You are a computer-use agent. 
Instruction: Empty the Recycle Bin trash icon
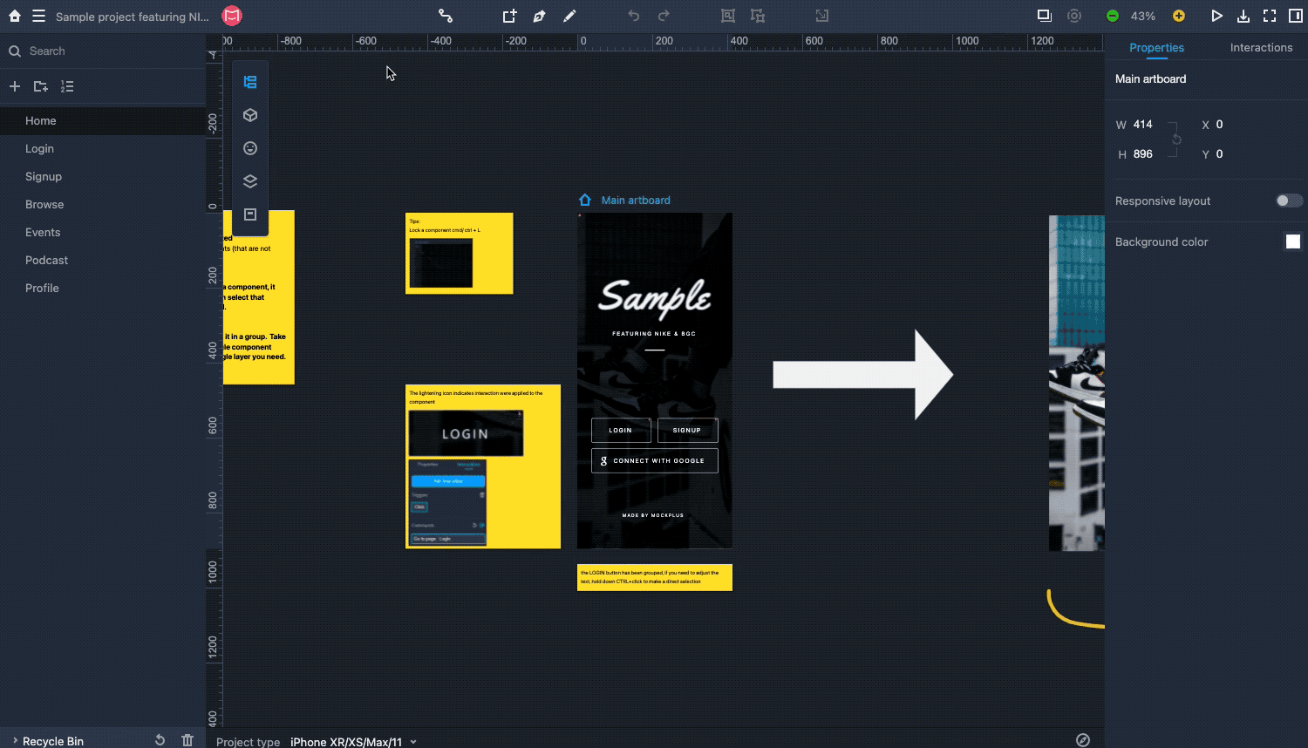pos(187,740)
